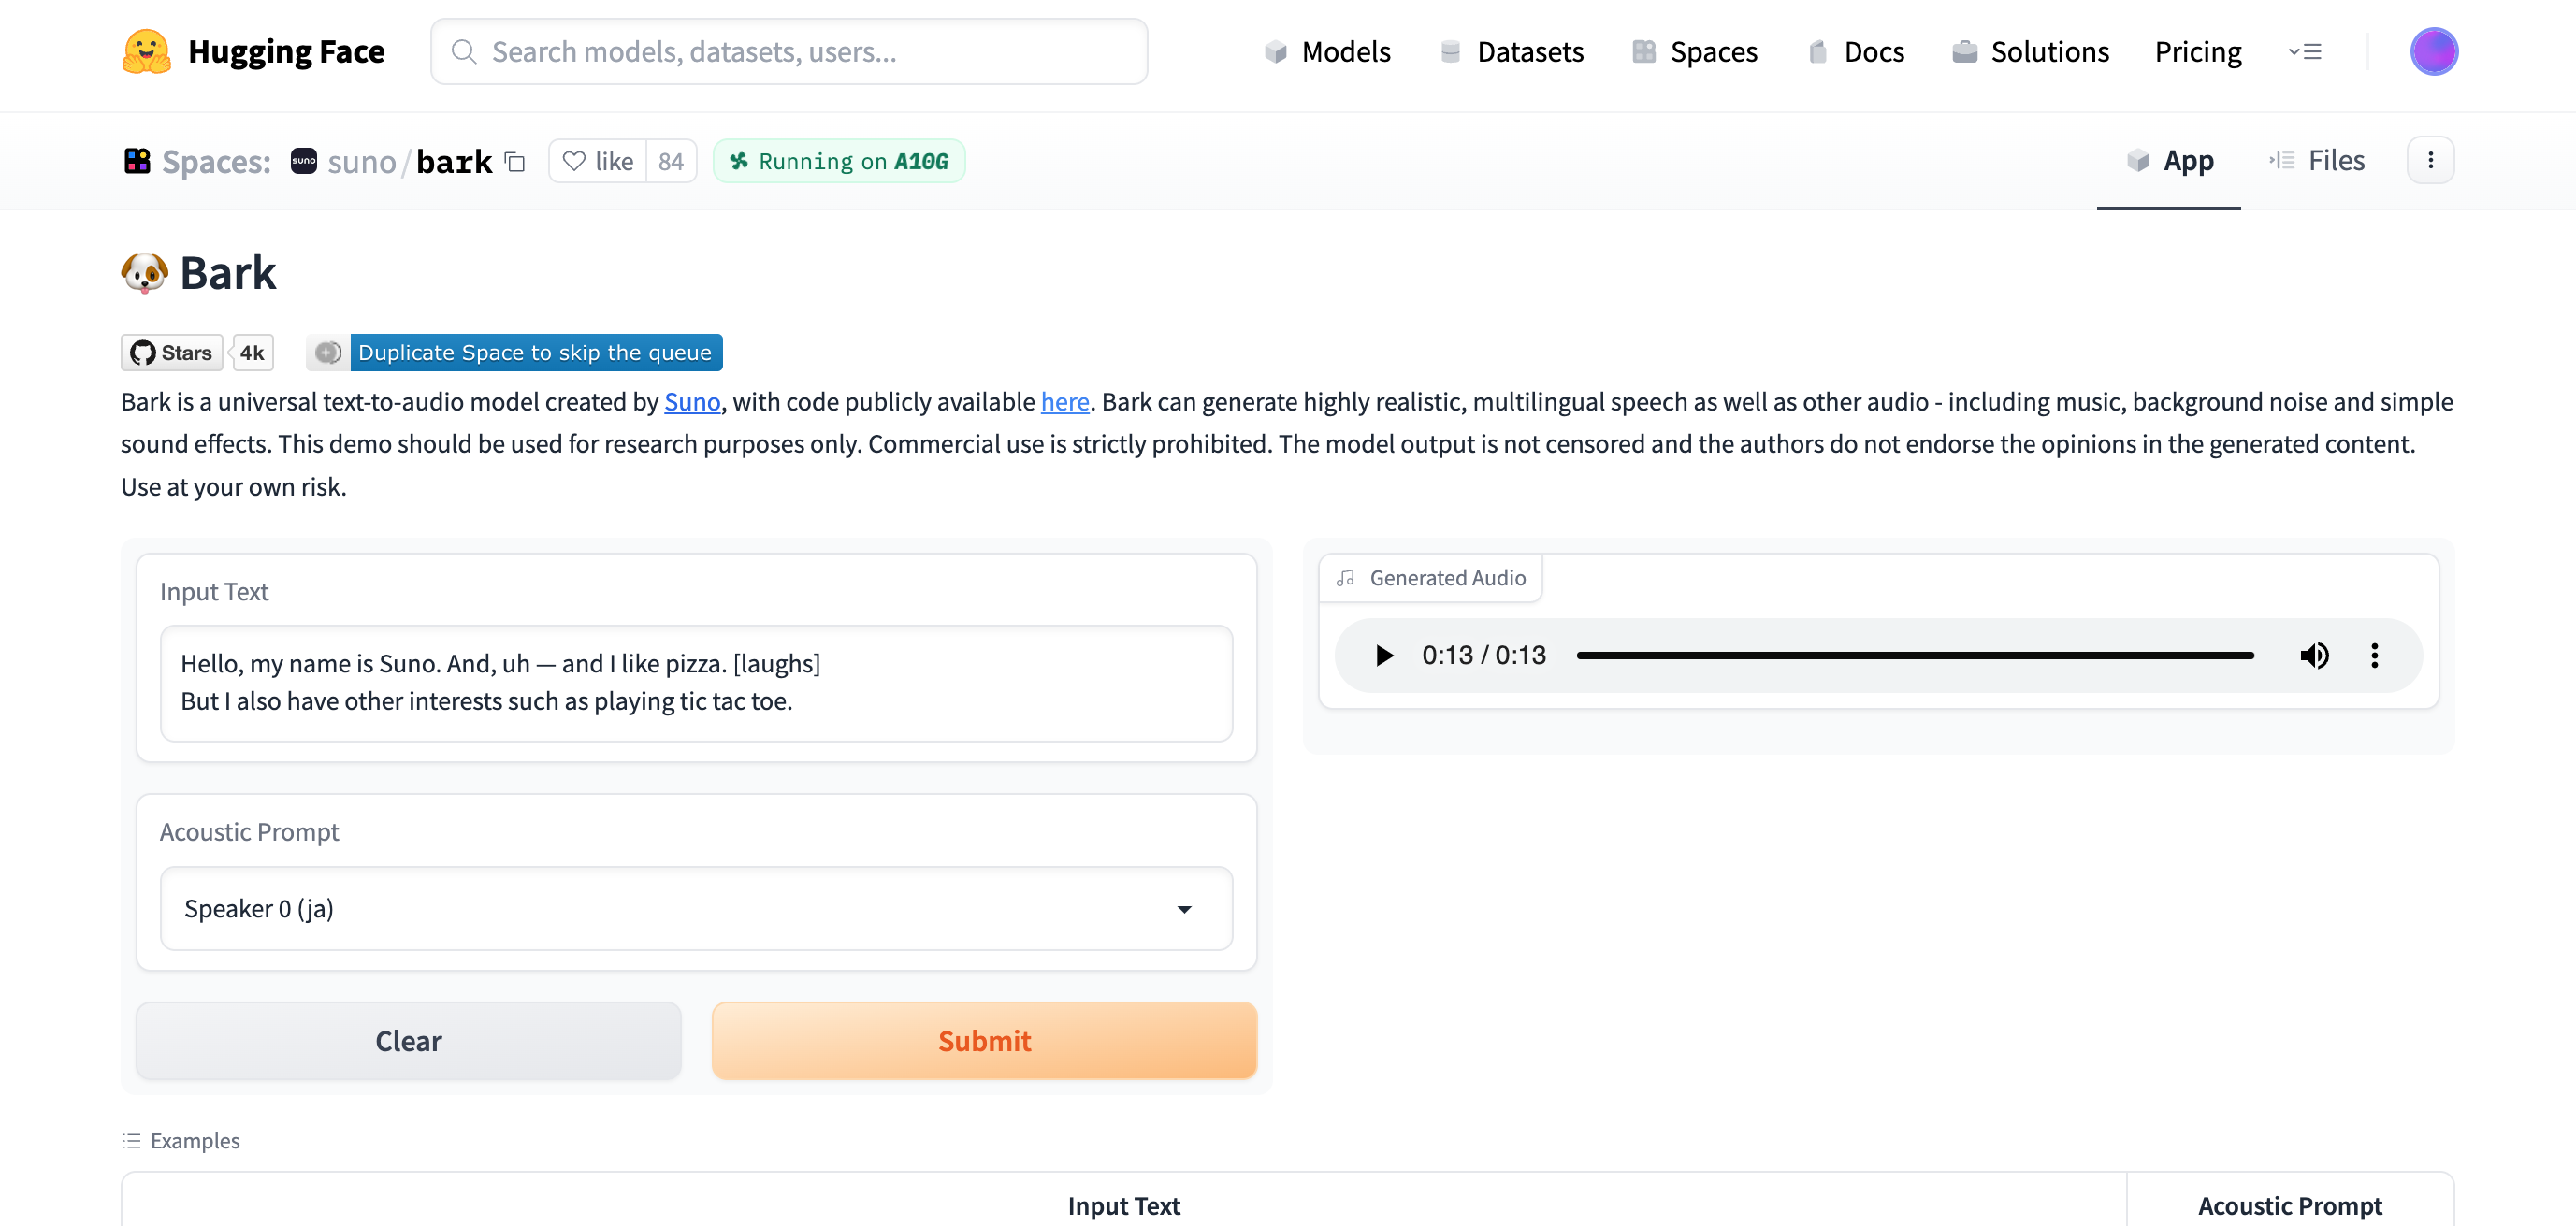Click the Hugging Face logo emoji
2576x1226 pixels.
tap(146, 51)
